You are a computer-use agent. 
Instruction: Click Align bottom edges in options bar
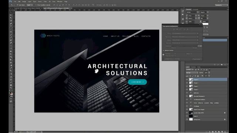point(60,5)
